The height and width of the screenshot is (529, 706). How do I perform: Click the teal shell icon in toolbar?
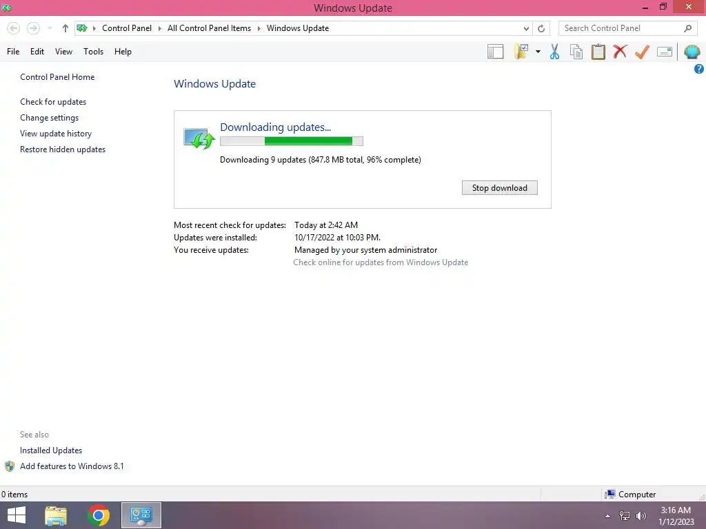tap(692, 52)
